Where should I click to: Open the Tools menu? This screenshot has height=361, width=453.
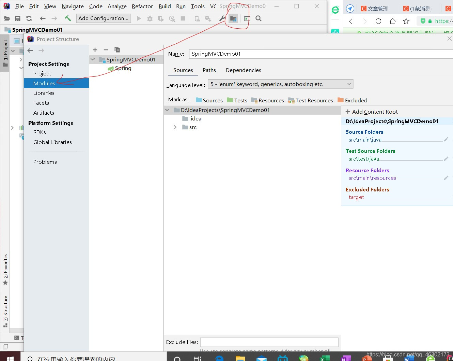198,6
